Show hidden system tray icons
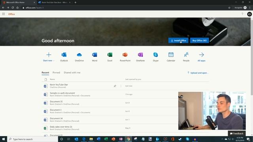The width and height of the screenshot is (253, 142). [x=222, y=139]
